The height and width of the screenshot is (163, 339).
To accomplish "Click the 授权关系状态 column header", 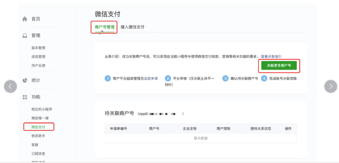I will tap(261, 129).
